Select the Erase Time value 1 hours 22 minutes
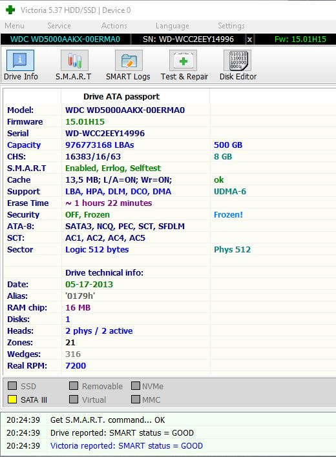Image resolution: width=336 pixels, height=457 pixels. click(109, 203)
